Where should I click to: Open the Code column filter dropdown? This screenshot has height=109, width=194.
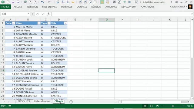tap(14, 23)
